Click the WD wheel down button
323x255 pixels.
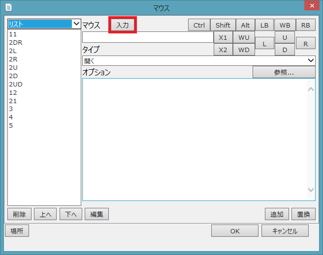click(x=244, y=50)
